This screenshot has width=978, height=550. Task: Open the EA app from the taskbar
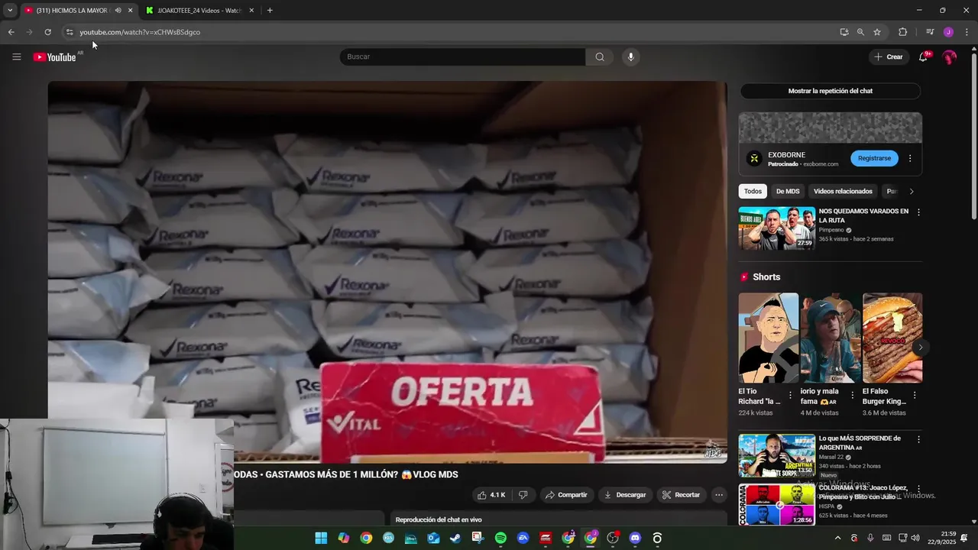(523, 538)
